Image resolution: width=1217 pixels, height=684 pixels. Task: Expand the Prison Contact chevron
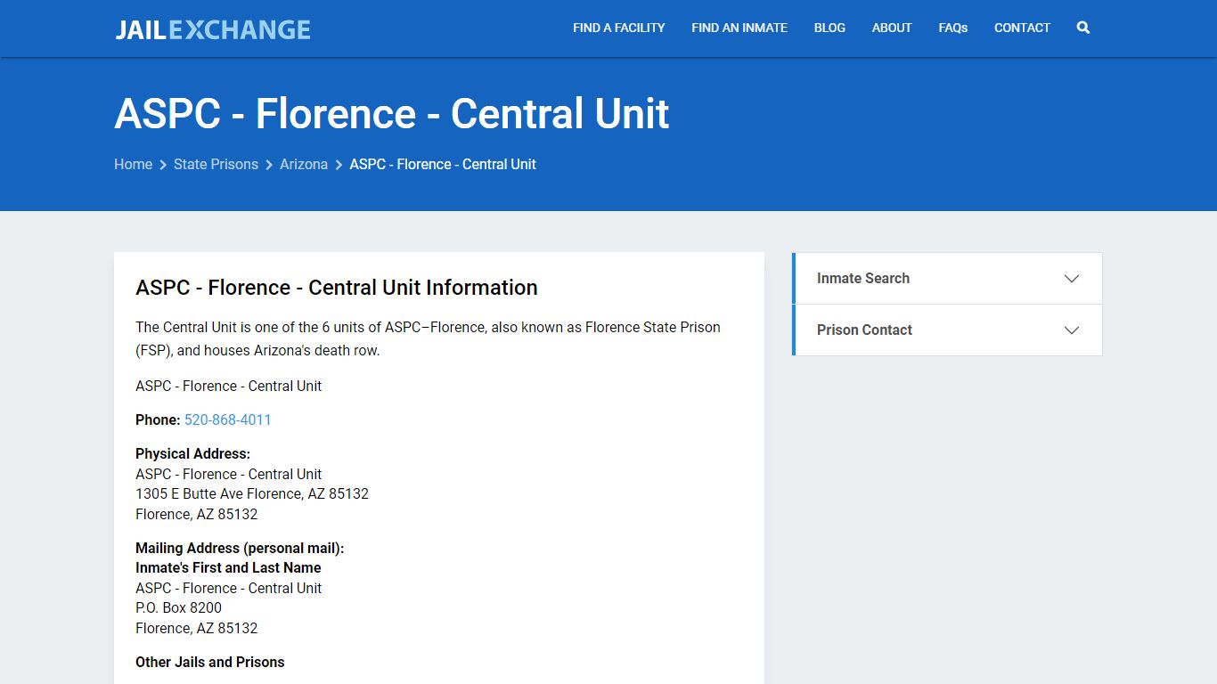[1072, 330]
